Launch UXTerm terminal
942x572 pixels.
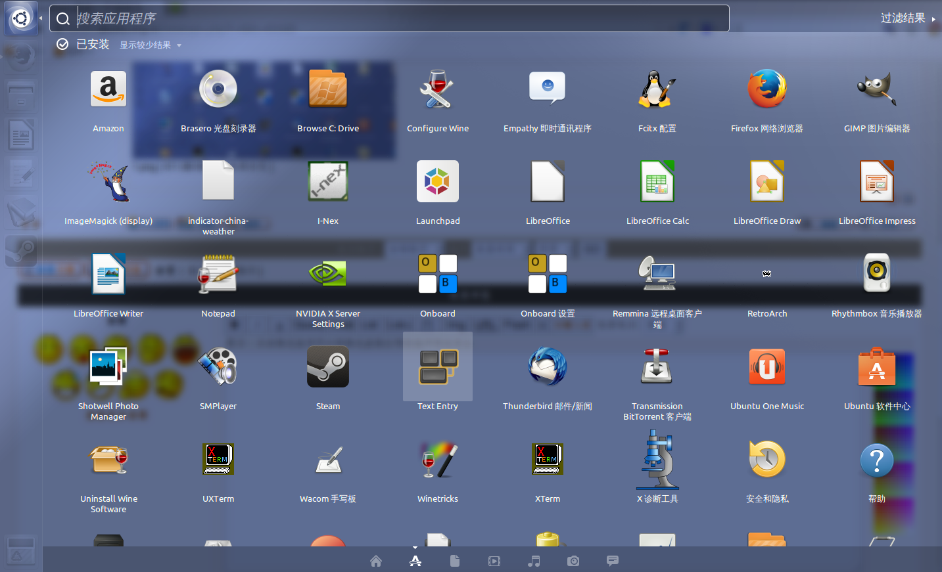coord(218,460)
